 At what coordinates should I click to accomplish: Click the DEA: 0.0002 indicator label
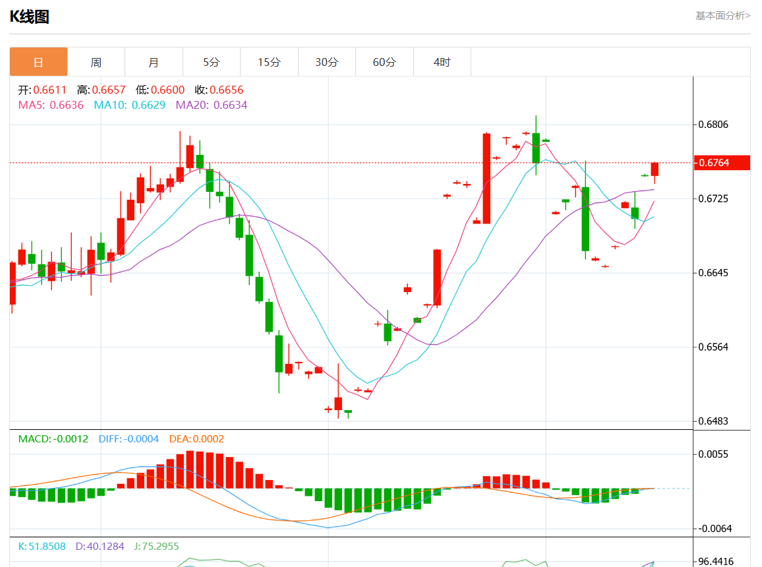click(x=196, y=438)
